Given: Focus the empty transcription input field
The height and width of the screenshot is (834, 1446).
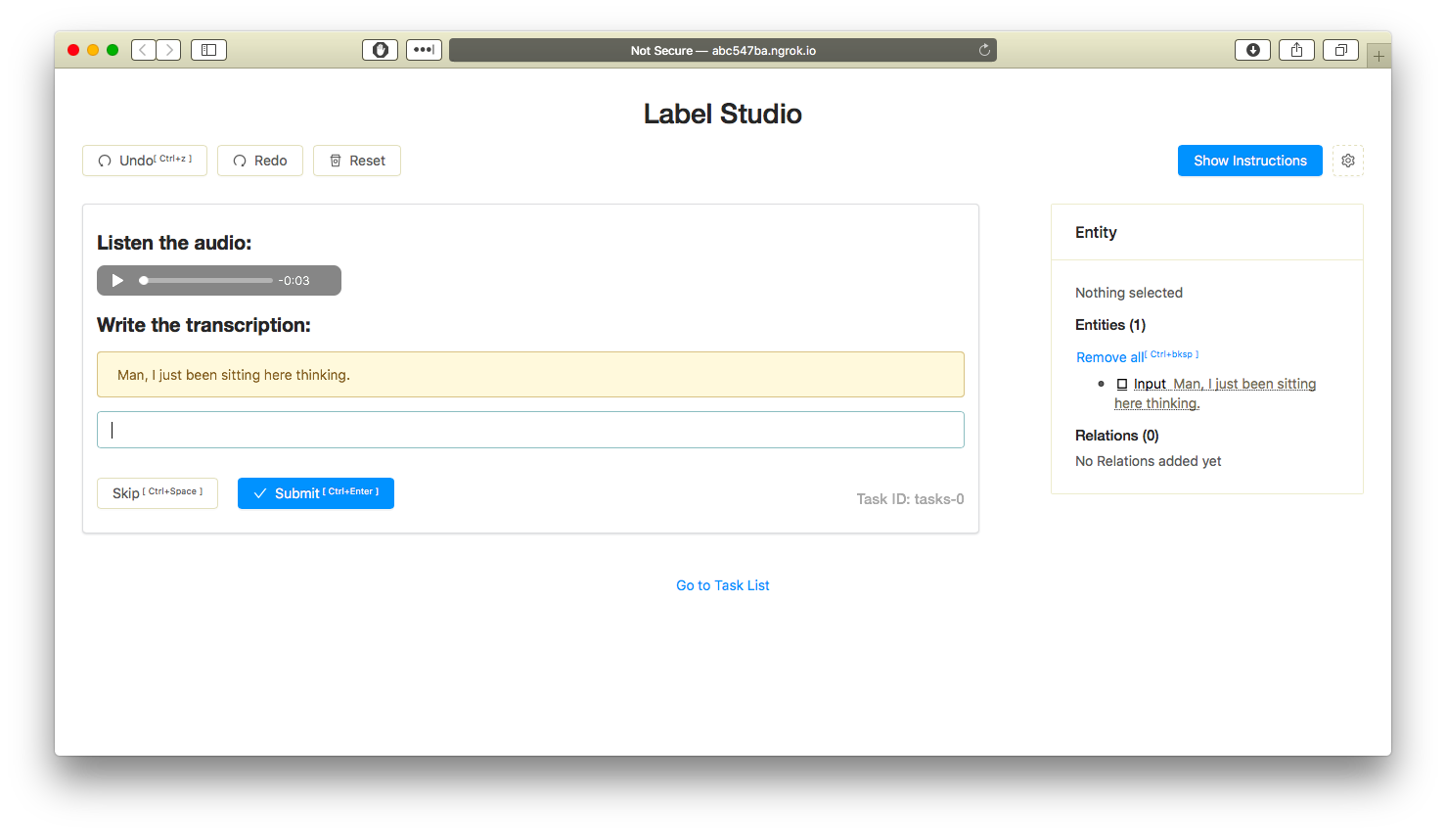Looking at the screenshot, I should (529, 430).
